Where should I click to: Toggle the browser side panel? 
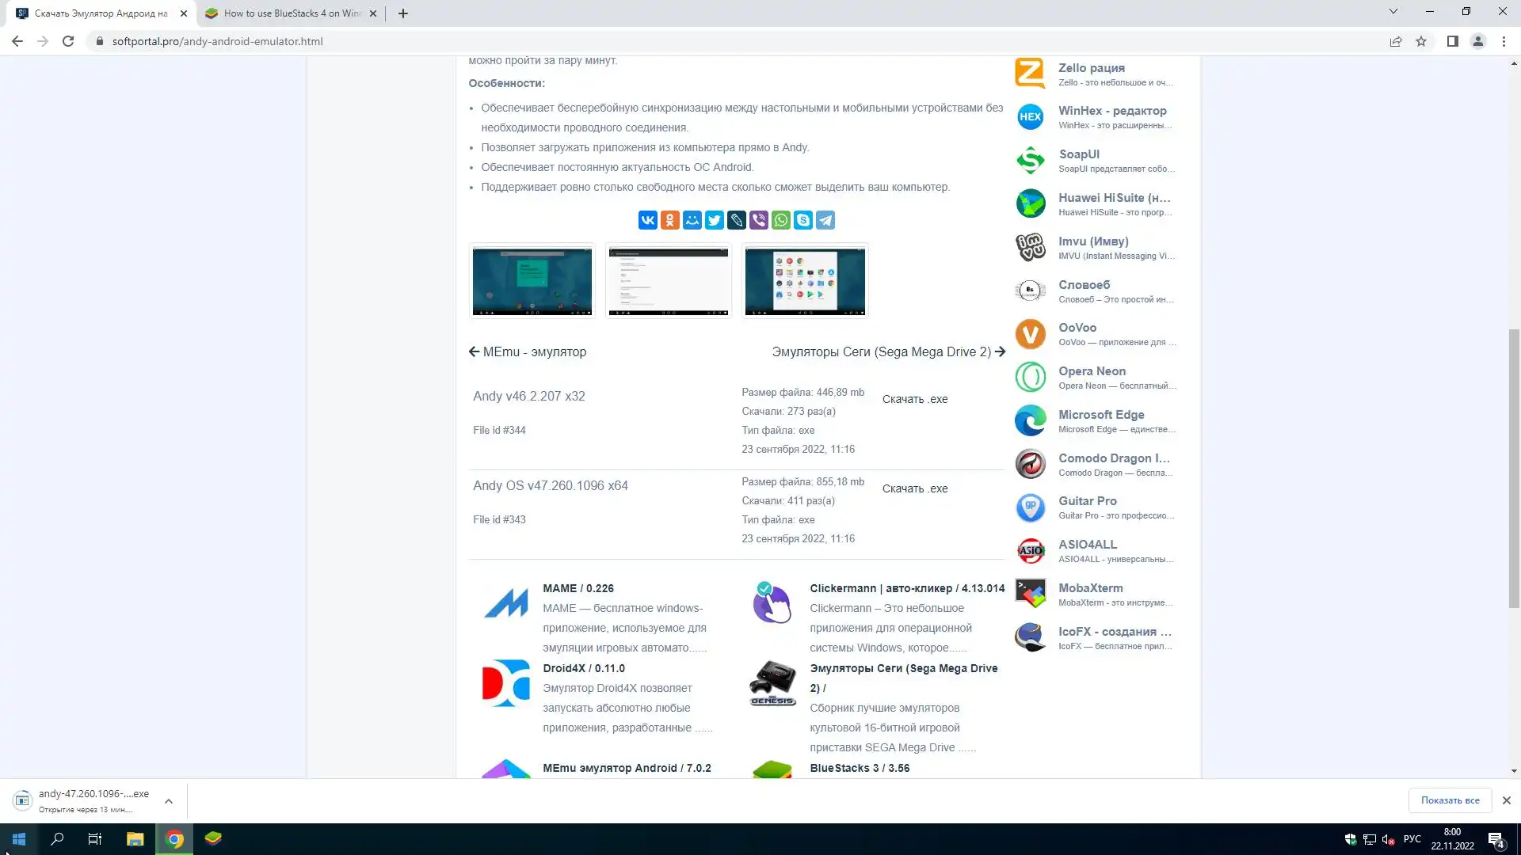(1452, 41)
